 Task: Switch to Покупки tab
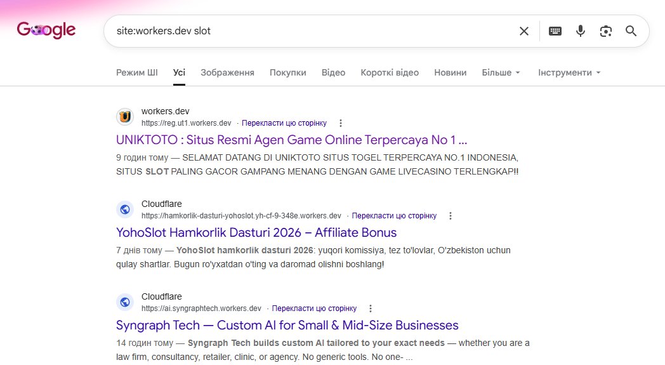288,72
